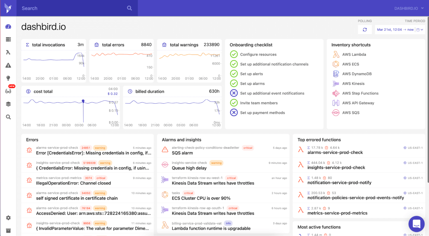The width and height of the screenshot is (429, 236).
Task: Open search using the magnifier sidebar icon
Action: (x=8, y=117)
